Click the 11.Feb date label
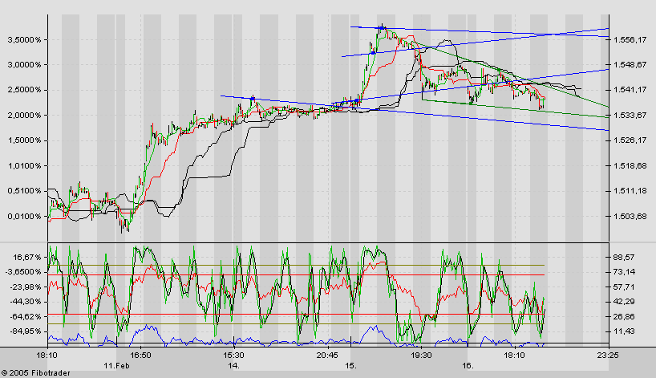The image size is (656, 378). pos(117,366)
